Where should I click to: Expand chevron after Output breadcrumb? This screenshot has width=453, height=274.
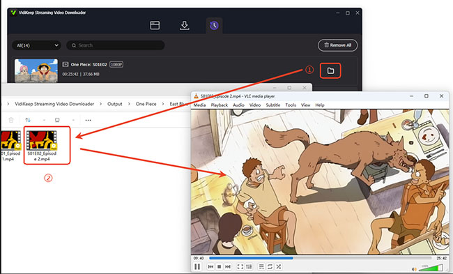coord(129,104)
